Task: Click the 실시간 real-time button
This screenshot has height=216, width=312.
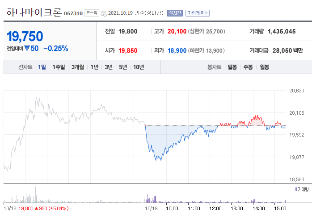Action: click(x=175, y=13)
